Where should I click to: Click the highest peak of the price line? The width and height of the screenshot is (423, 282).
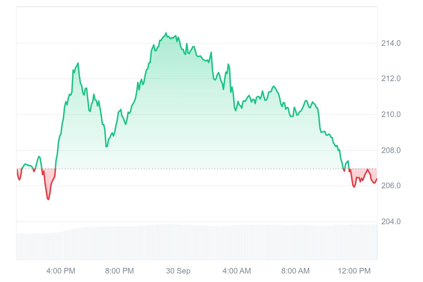pos(166,33)
